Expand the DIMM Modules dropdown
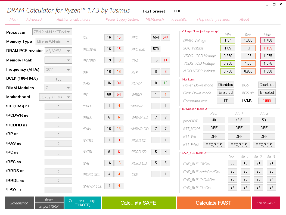Screen dimensions: 286x215 pos(58,88)
